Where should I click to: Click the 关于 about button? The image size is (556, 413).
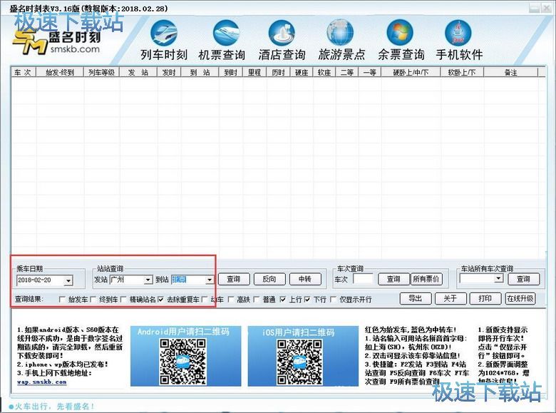point(450,298)
